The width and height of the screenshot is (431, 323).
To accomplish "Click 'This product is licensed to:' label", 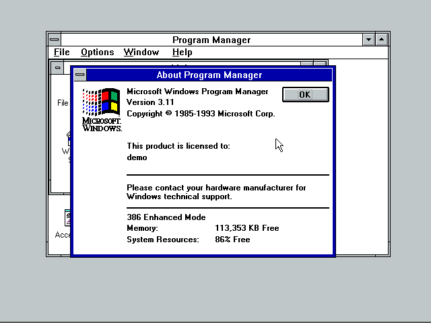I will (178, 146).
